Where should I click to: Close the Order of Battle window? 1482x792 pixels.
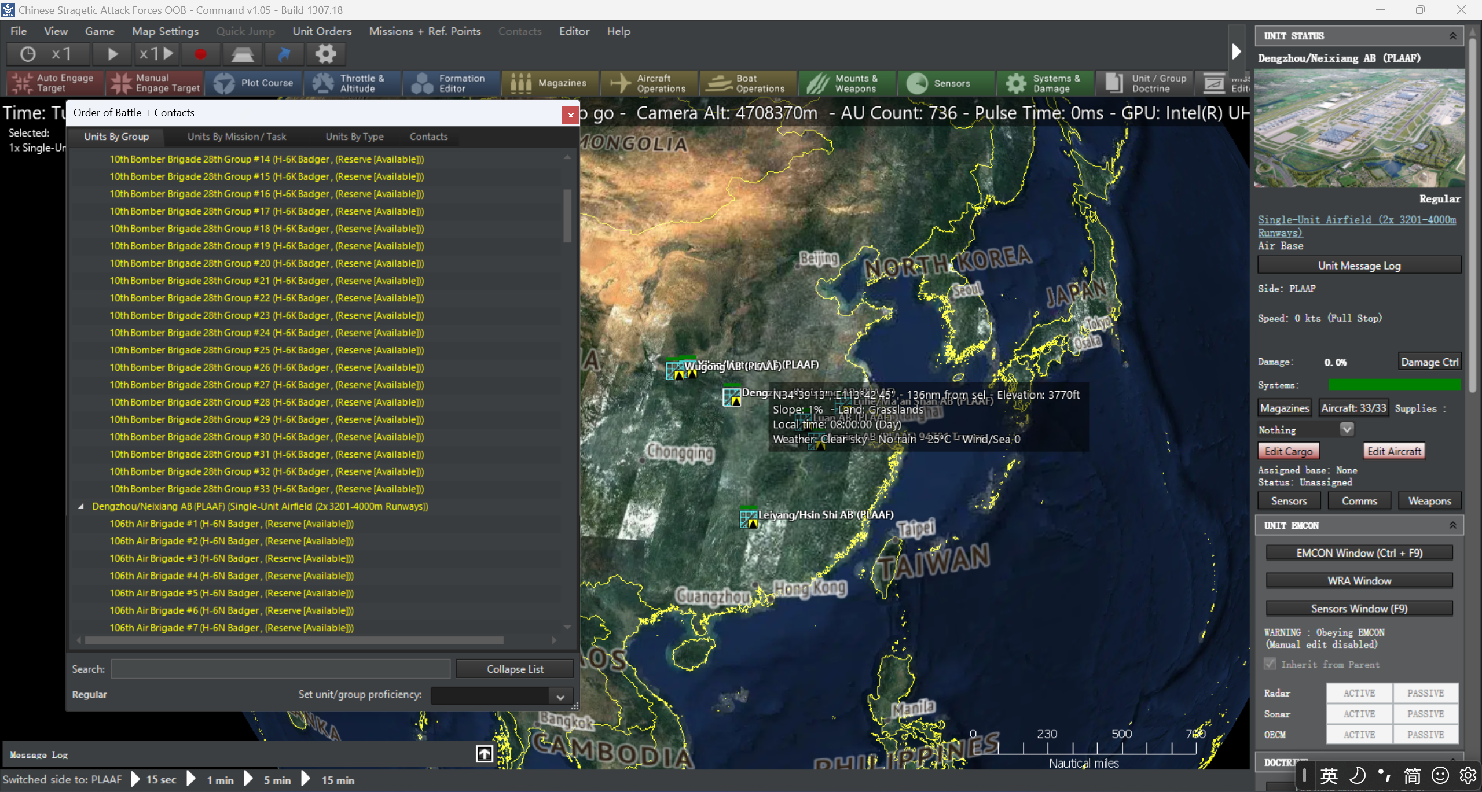point(570,115)
